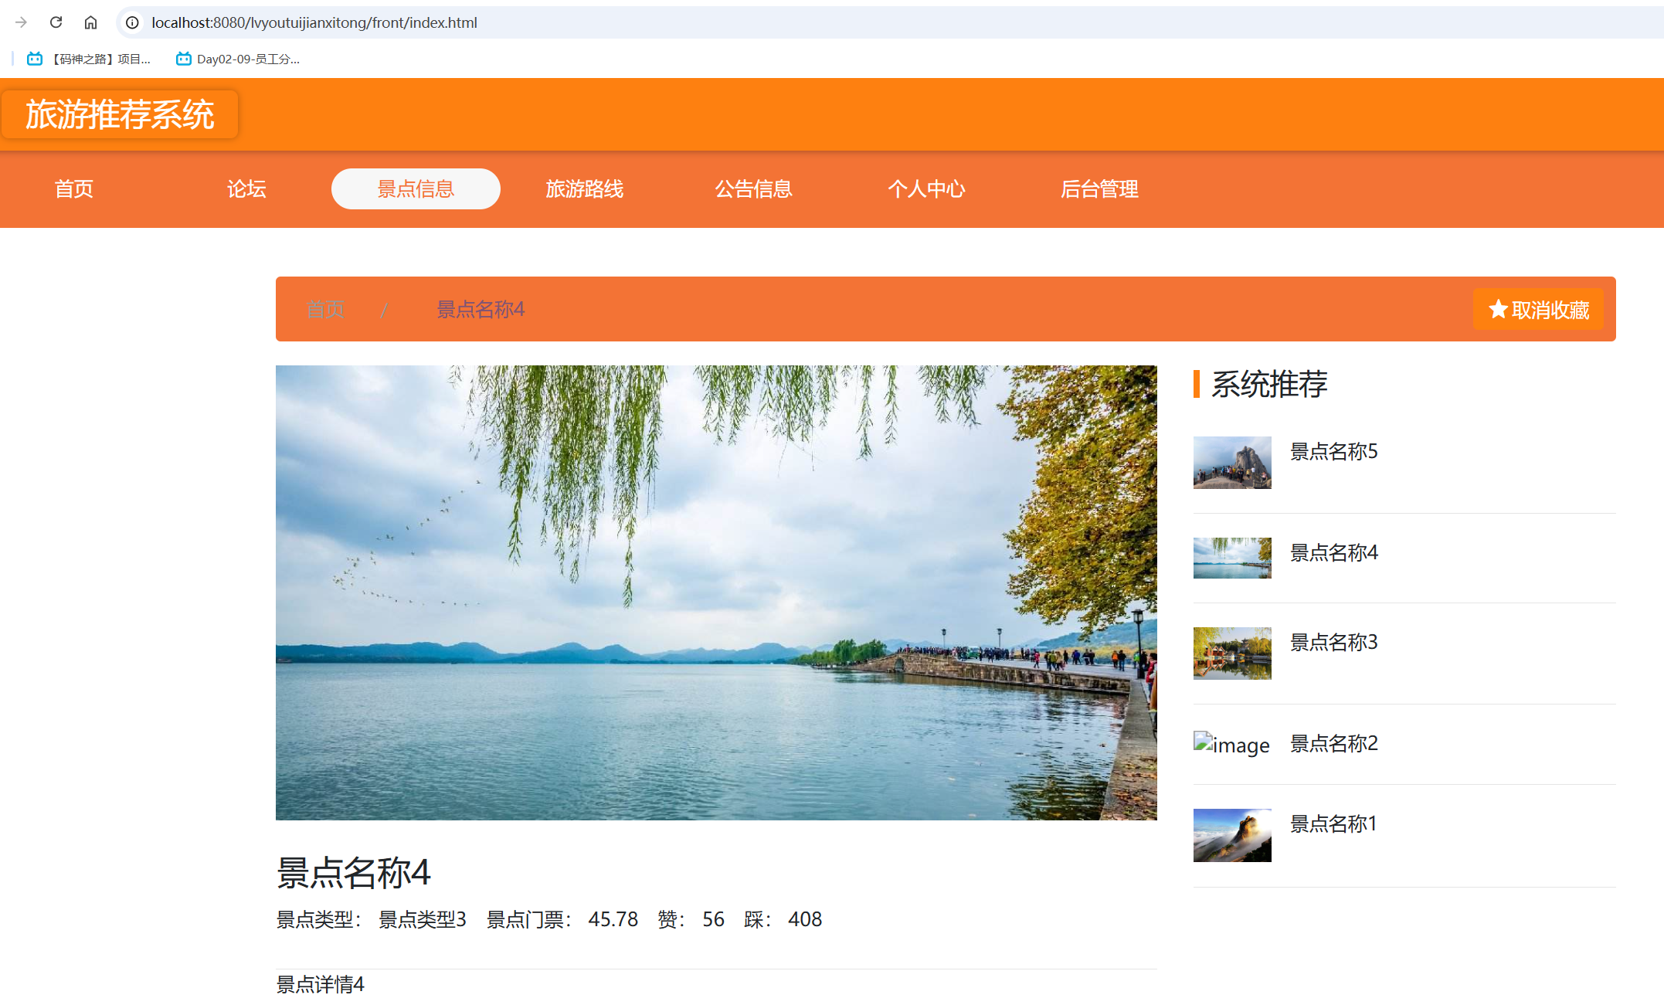Go to 首页 in navigation bar
The width and height of the screenshot is (1664, 1005).
click(x=74, y=189)
